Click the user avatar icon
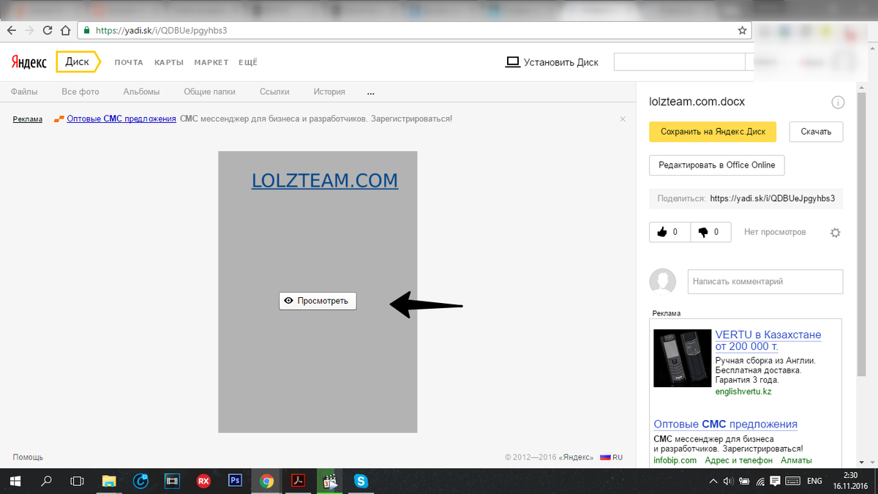878x494 pixels. [663, 282]
